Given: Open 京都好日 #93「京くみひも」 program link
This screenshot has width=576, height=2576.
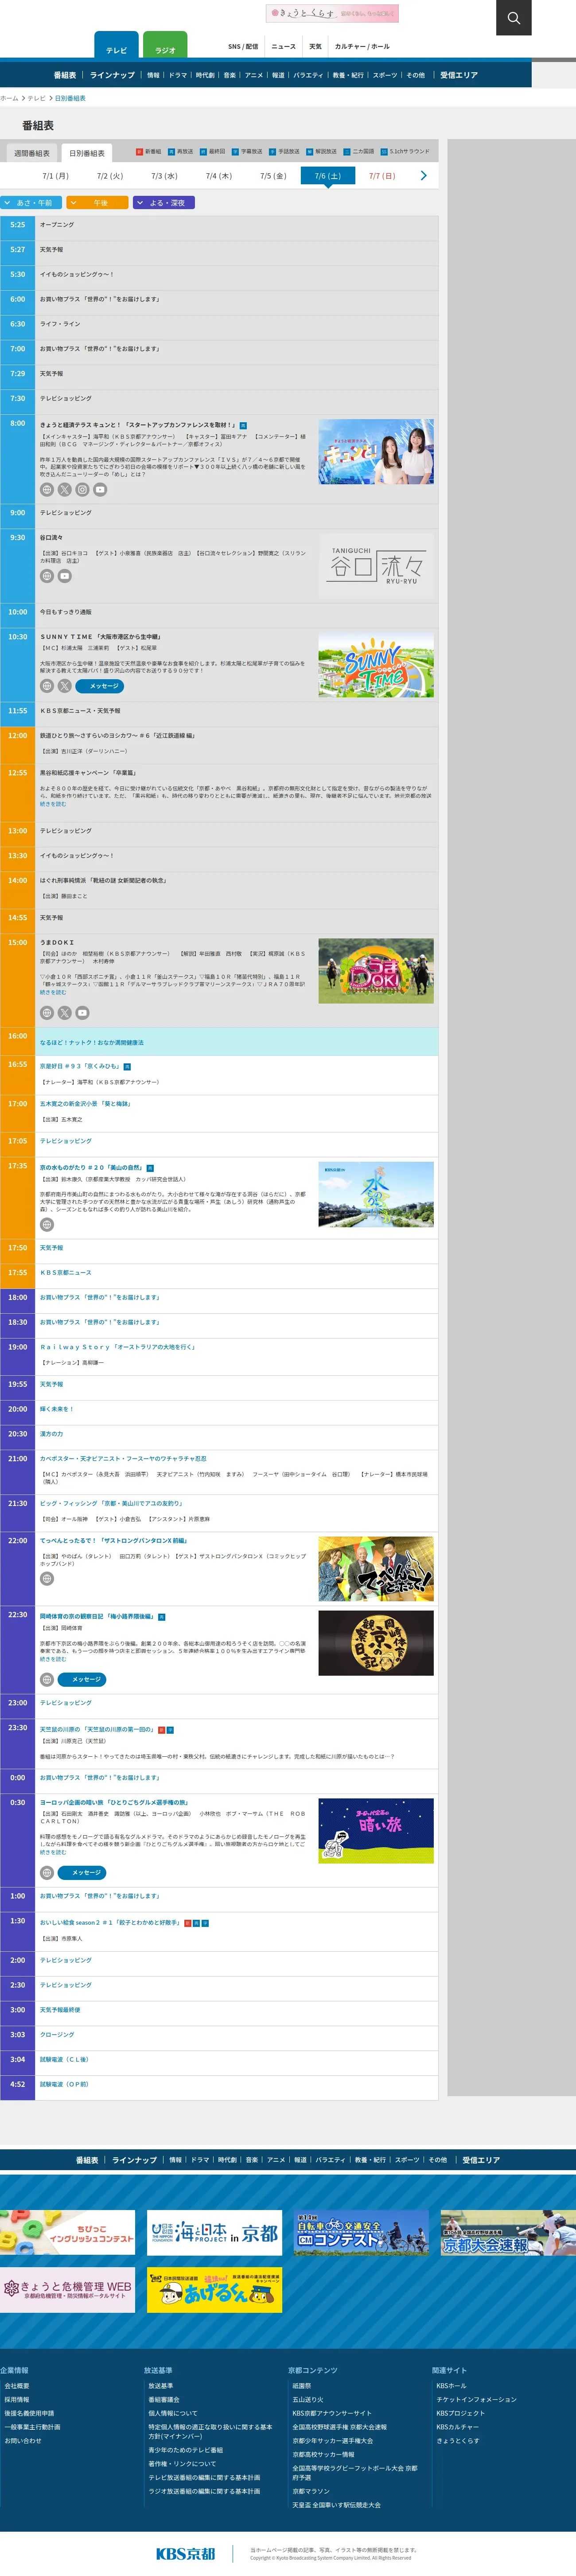Looking at the screenshot, I should (x=80, y=1066).
